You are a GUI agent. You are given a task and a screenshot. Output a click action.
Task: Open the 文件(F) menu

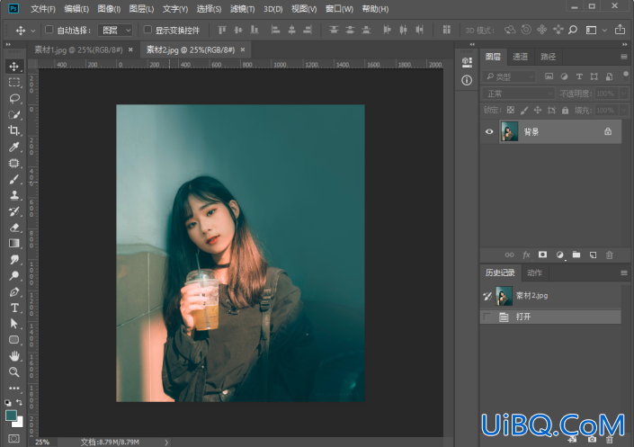tap(43, 9)
